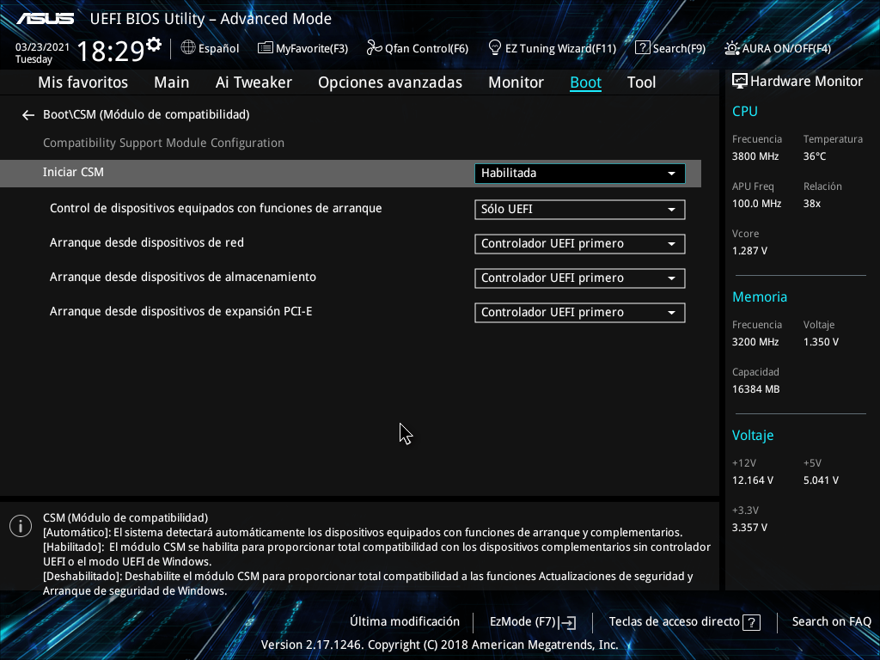Click CPU frequency value 3800 MHz
Viewport: 880px width, 660px height.
coord(755,156)
